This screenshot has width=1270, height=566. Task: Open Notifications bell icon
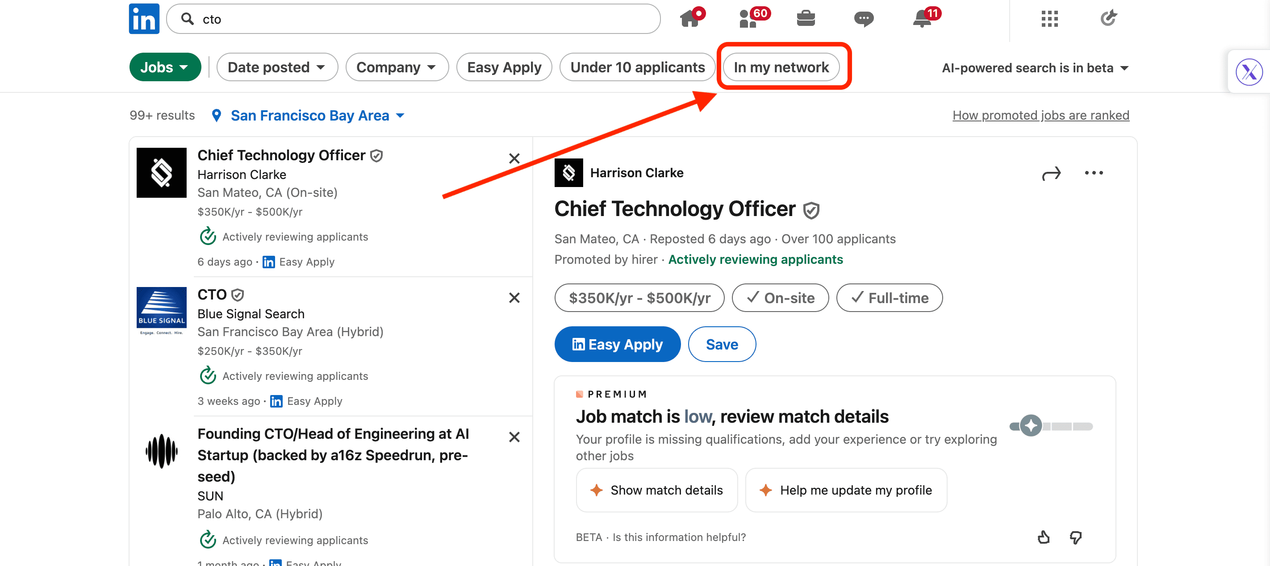[922, 19]
